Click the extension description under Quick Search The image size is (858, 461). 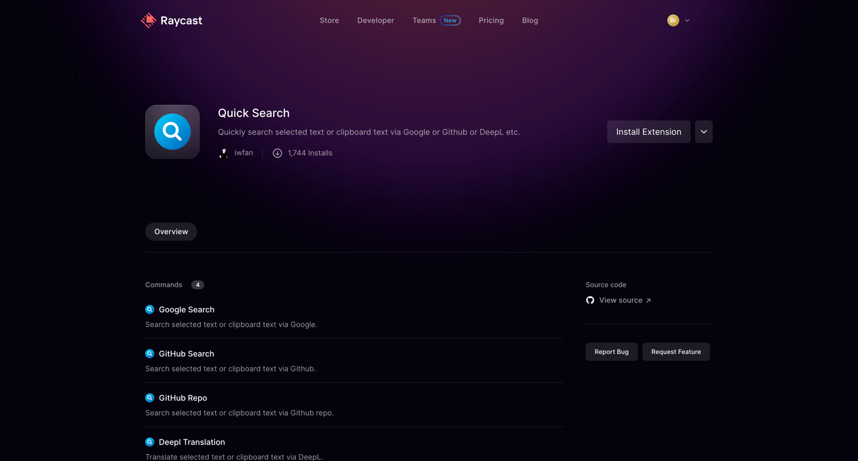pyautogui.click(x=369, y=132)
